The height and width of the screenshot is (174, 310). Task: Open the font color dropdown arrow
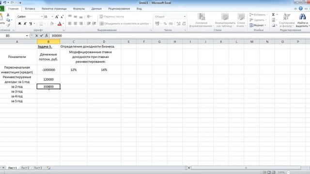pyautogui.click(x=63, y=24)
